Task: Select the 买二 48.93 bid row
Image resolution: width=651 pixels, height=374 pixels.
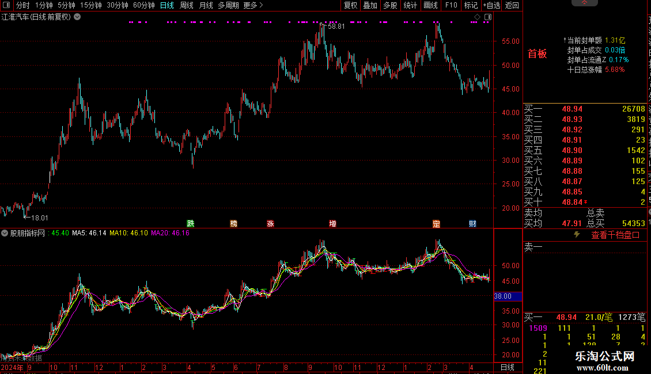Action: pyautogui.click(x=585, y=119)
